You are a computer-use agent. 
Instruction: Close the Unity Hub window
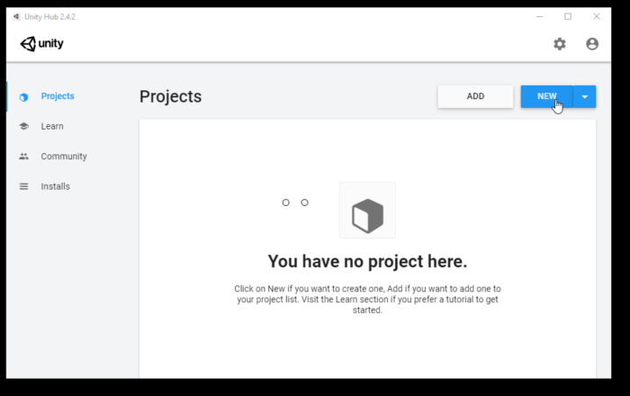point(597,16)
